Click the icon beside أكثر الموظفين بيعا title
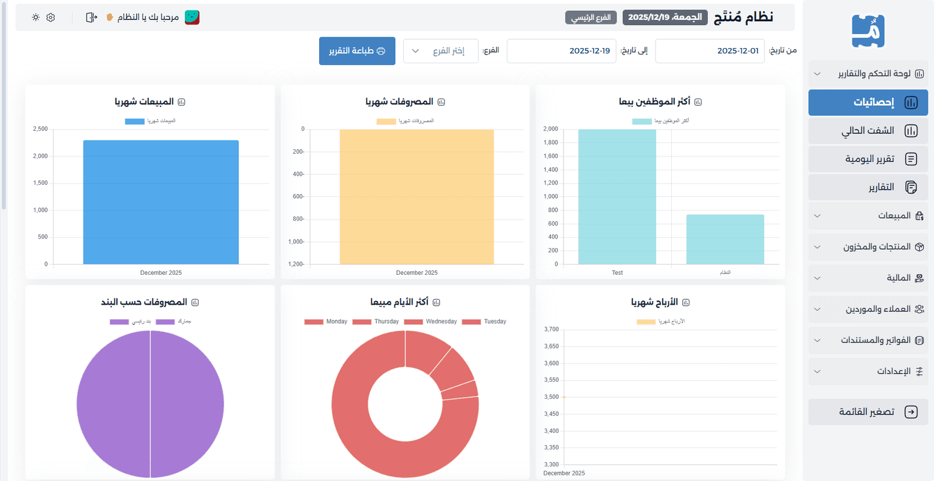This screenshot has height=481, width=934. click(698, 102)
